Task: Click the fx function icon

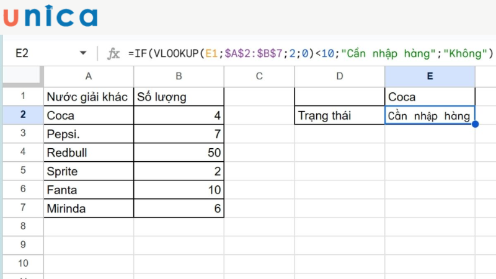Action: tap(113, 53)
